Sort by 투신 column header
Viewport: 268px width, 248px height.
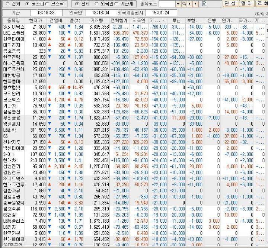[x=176, y=21]
